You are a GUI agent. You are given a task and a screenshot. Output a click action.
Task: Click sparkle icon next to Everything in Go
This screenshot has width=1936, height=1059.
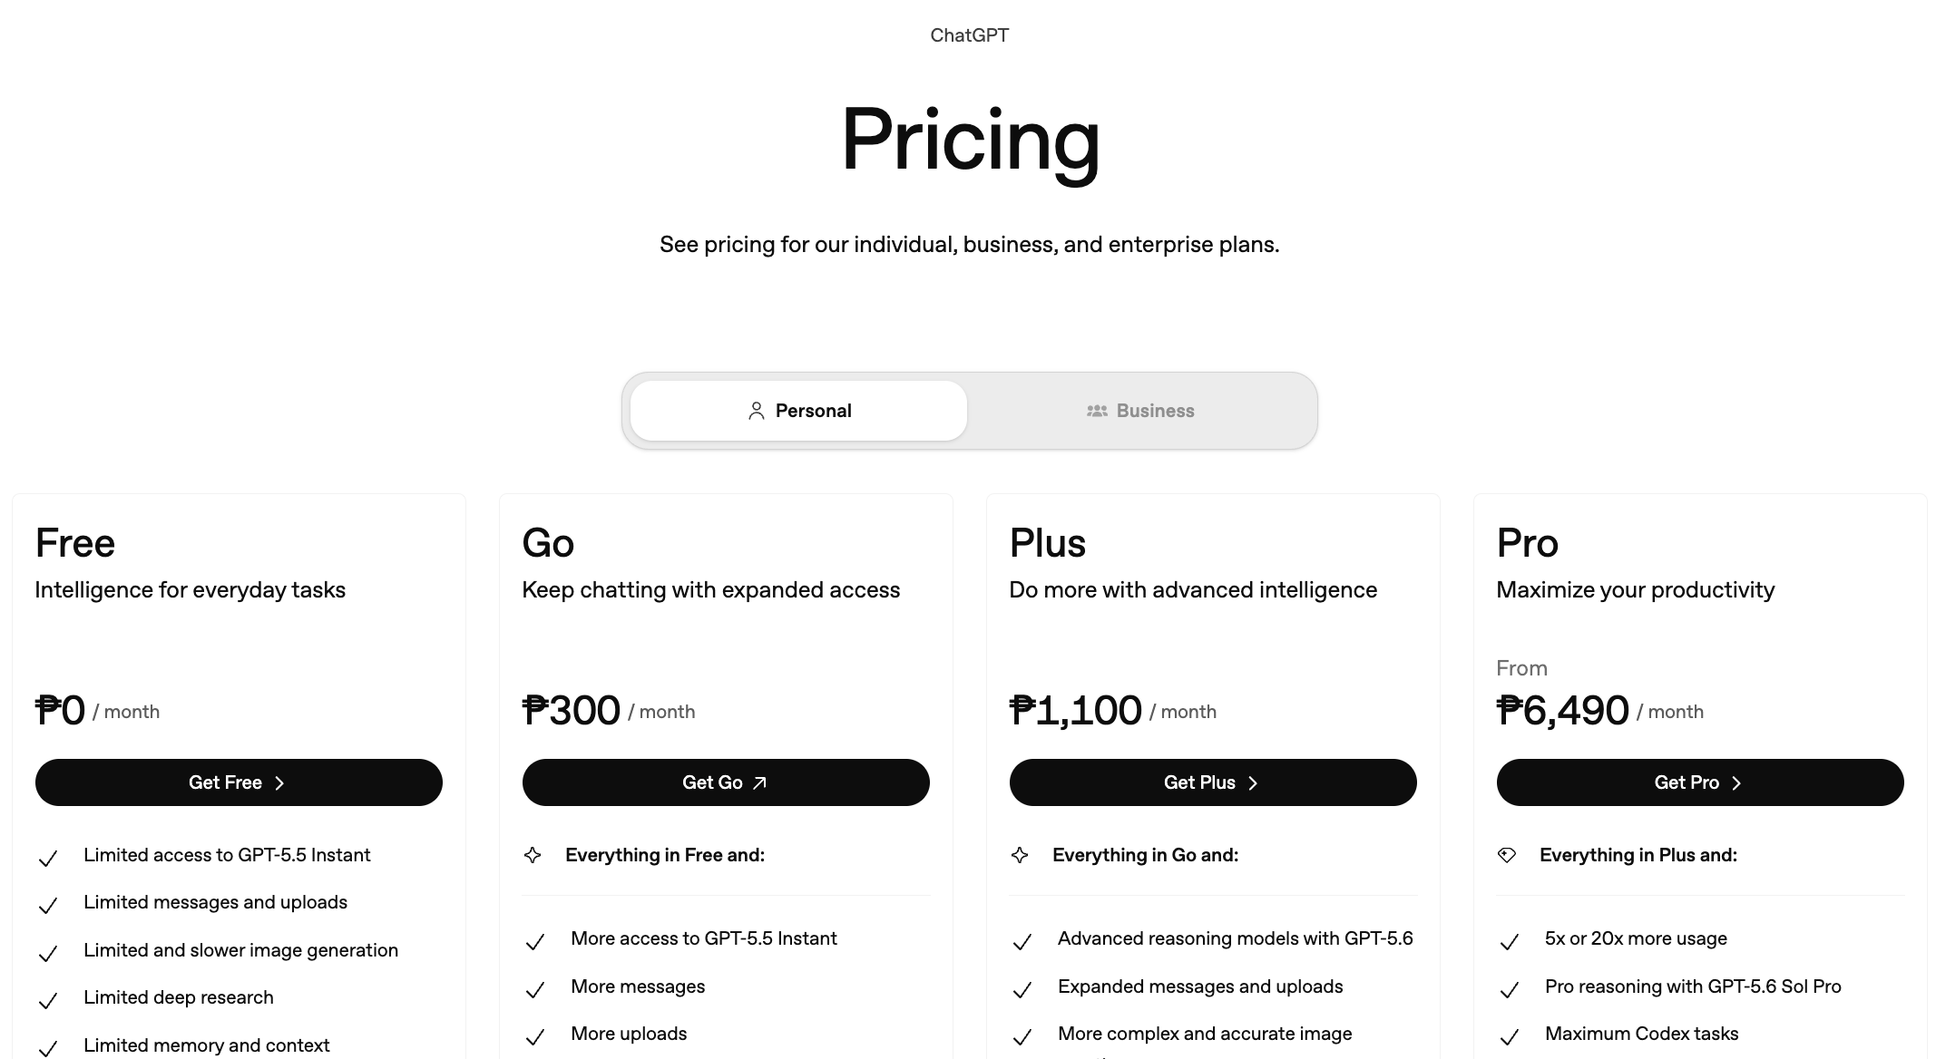pyautogui.click(x=1020, y=855)
